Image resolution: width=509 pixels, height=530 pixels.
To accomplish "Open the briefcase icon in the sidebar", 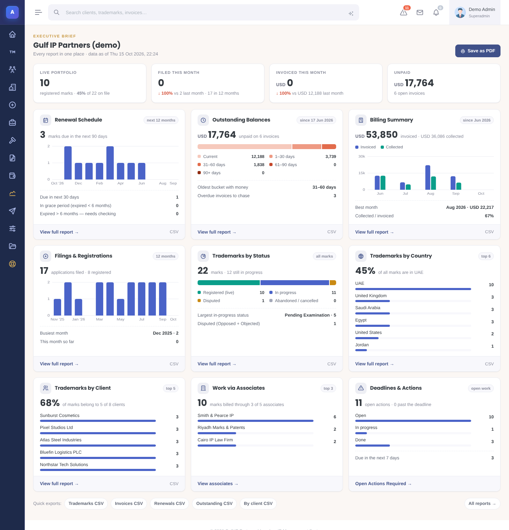I will [x=12, y=123].
